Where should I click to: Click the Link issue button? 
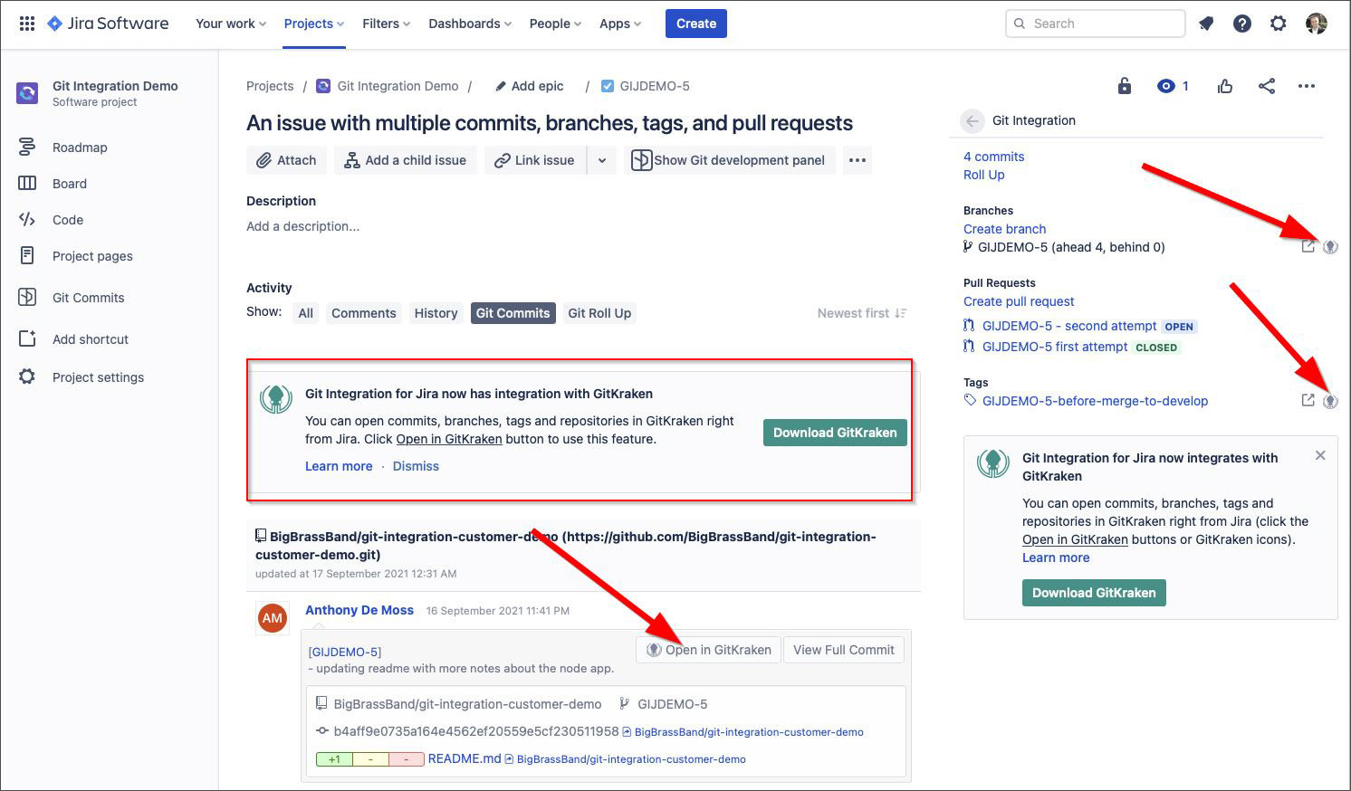(x=535, y=160)
